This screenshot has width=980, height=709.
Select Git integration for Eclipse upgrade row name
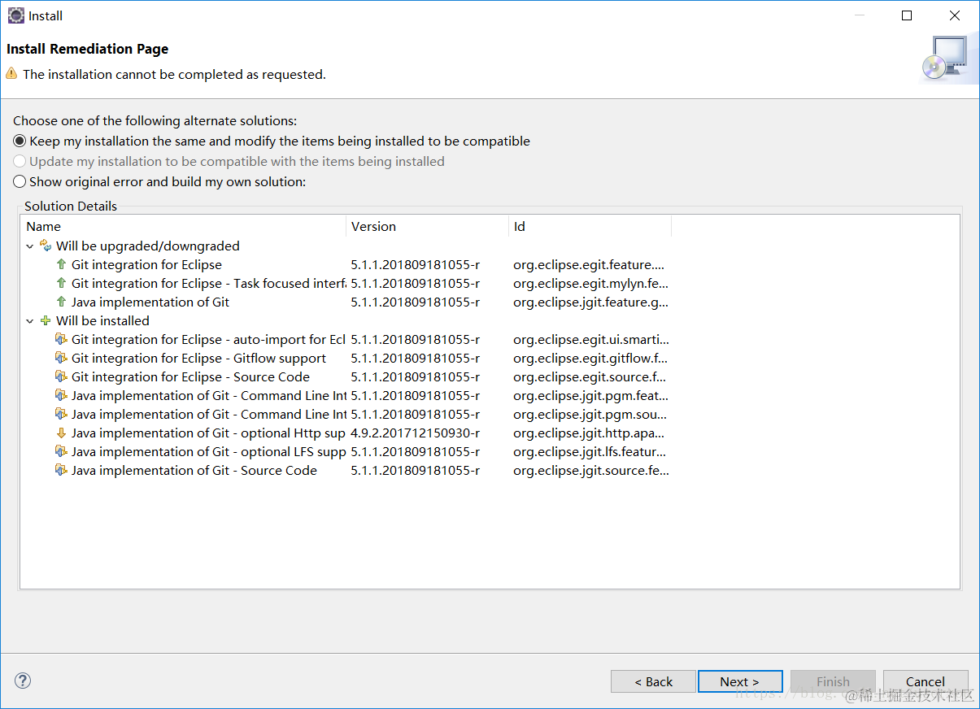pyautogui.click(x=146, y=265)
